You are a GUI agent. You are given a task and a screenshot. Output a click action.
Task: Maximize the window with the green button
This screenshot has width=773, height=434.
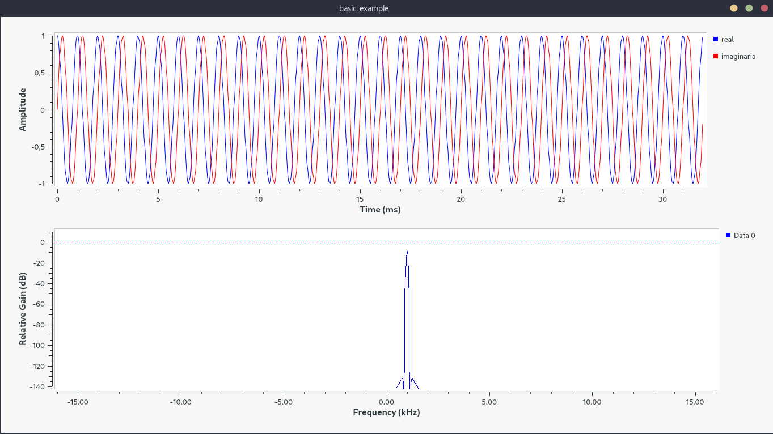(749, 8)
